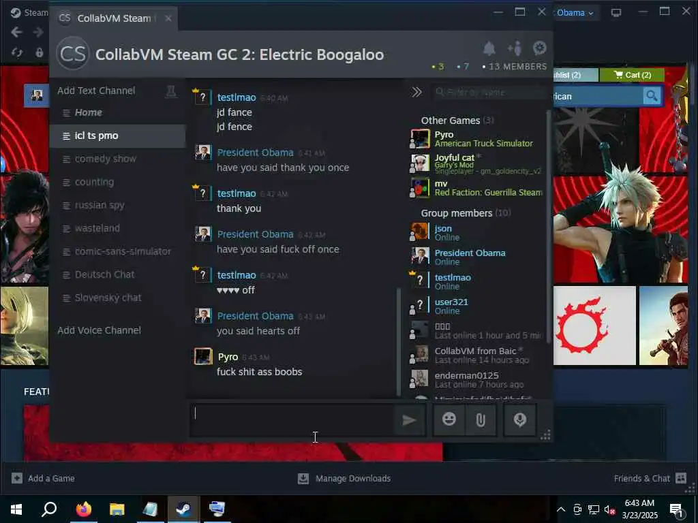This screenshot has height=523, width=698.
Task: Click the CS group avatar in header
Action: tap(73, 54)
